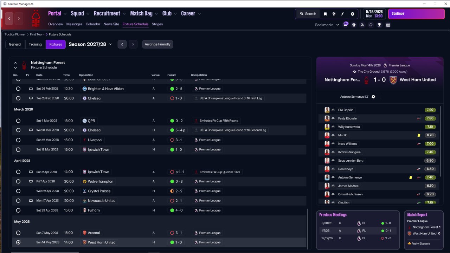
Task: Click the Liverpool club badge icon
Action: point(84,140)
